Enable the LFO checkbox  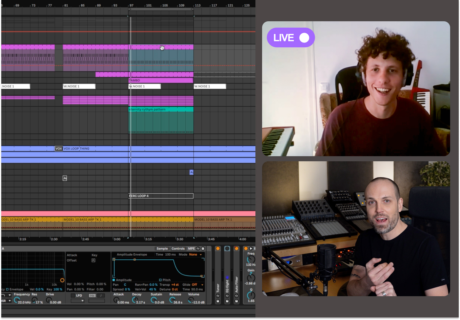(x=73, y=296)
